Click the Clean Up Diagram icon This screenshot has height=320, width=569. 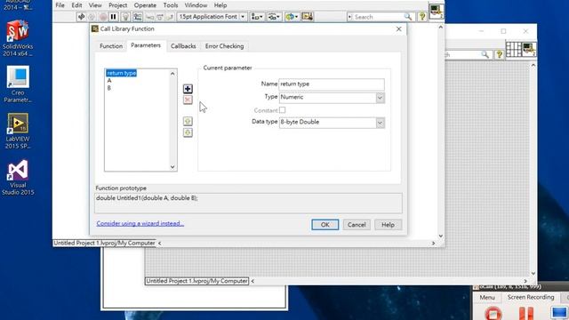click(x=307, y=17)
